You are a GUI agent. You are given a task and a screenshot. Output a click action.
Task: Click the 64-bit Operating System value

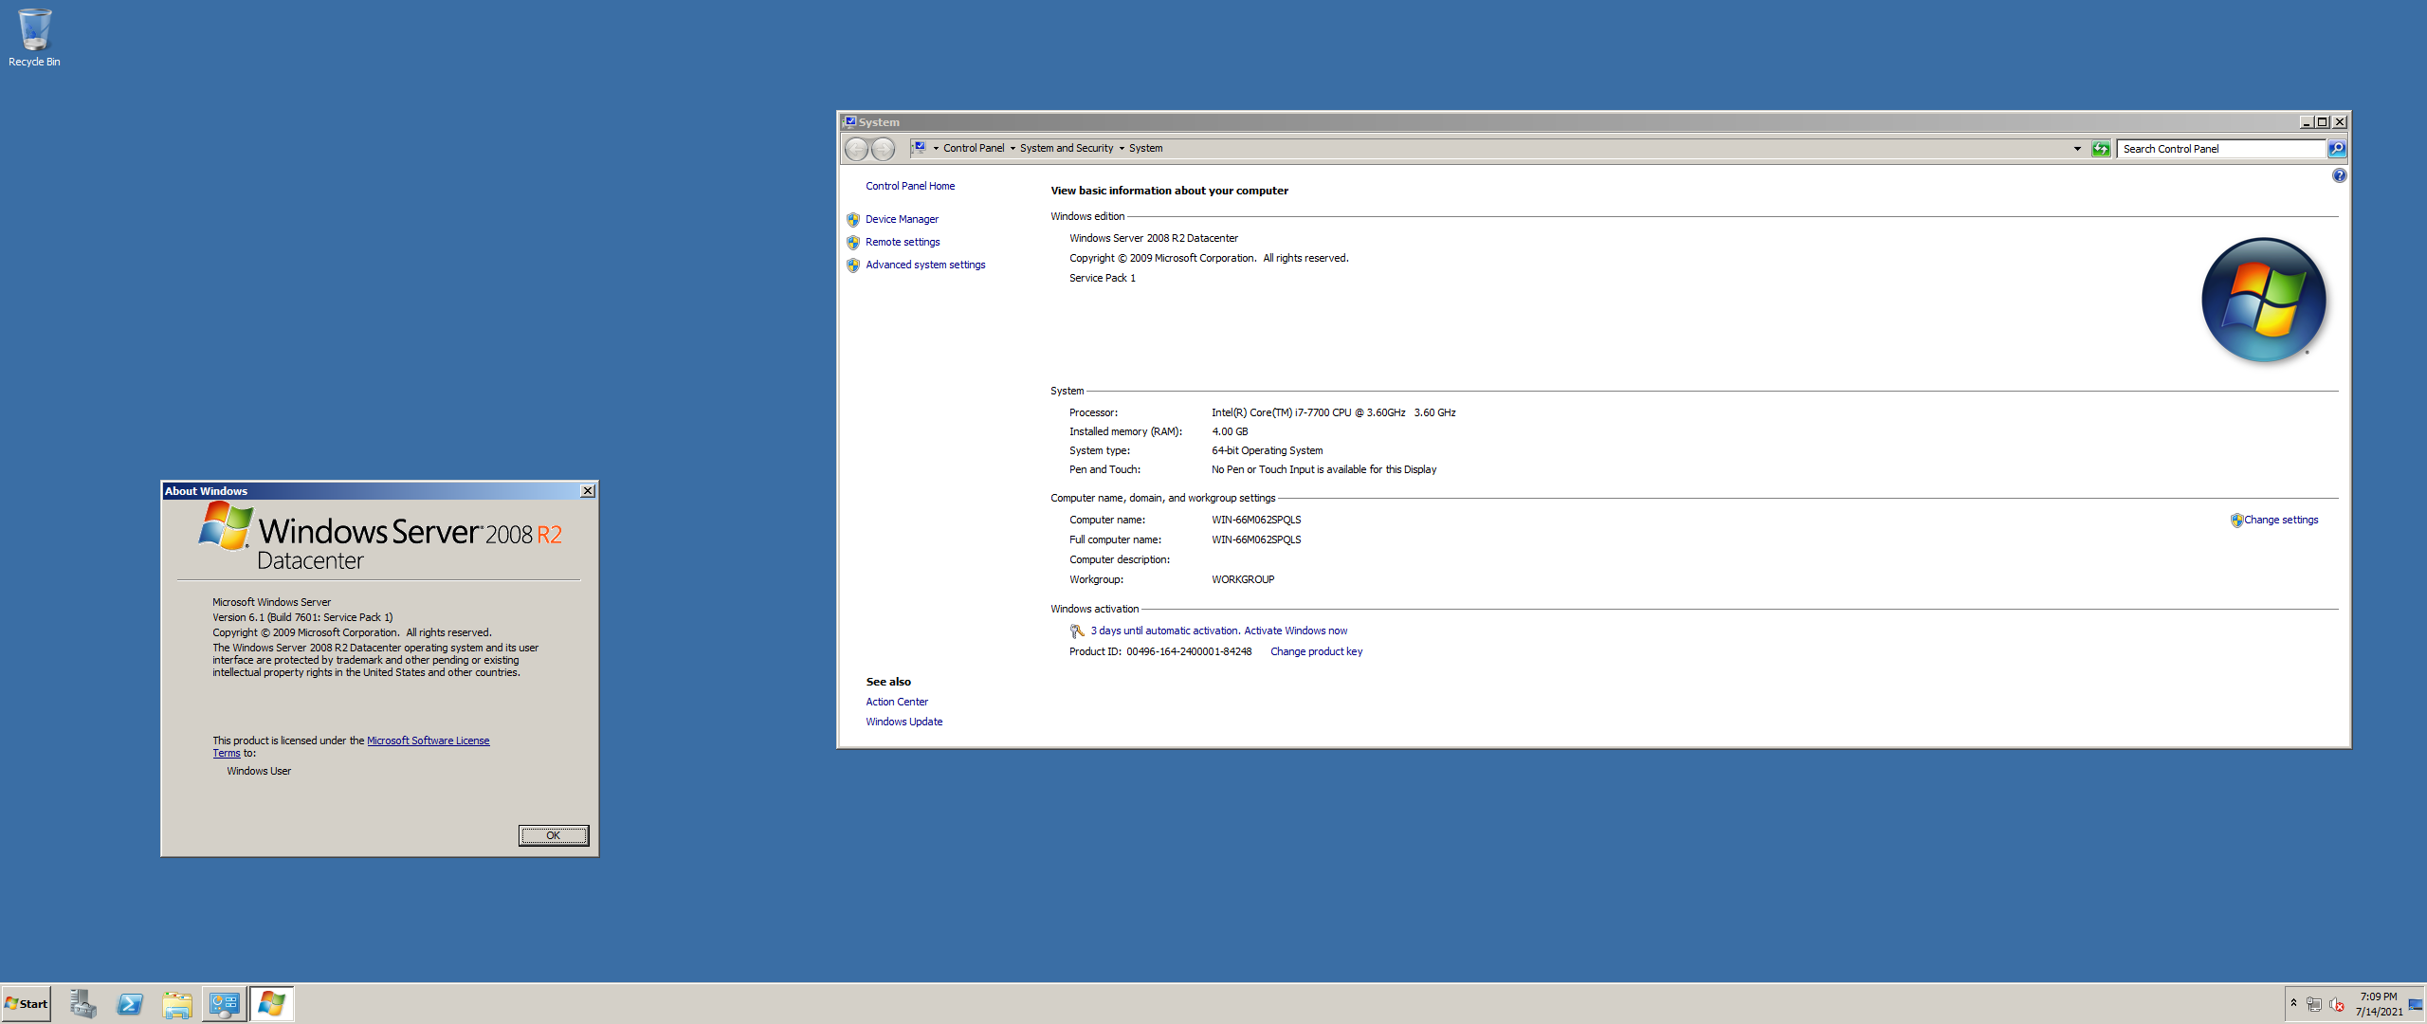pyautogui.click(x=1267, y=450)
